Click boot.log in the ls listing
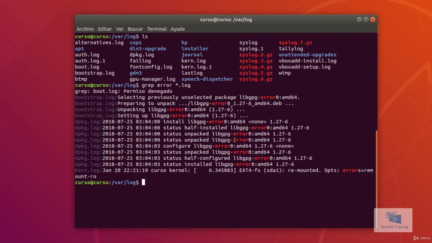This screenshot has width=432, height=243. 87,67
